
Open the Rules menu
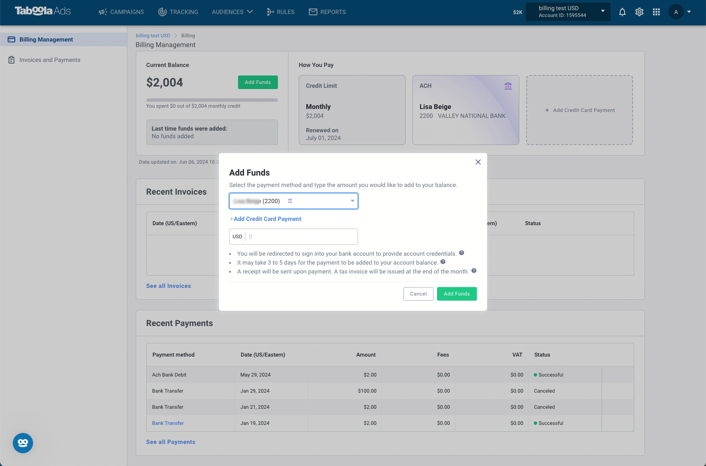pos(280,12)
